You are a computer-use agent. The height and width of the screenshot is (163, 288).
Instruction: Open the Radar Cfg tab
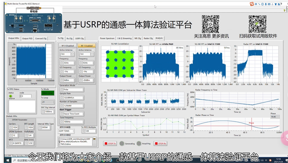(x=148, y=38)
